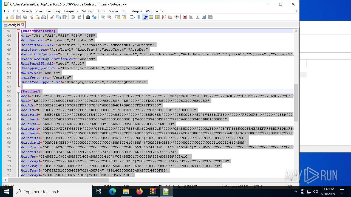Open the Settings menu

pyautogui.click(x=88, y=11)
